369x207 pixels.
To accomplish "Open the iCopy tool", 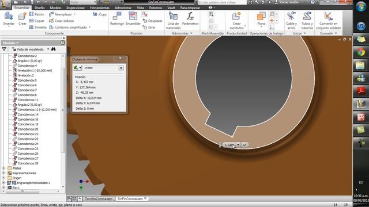I will tap(100, 14).
